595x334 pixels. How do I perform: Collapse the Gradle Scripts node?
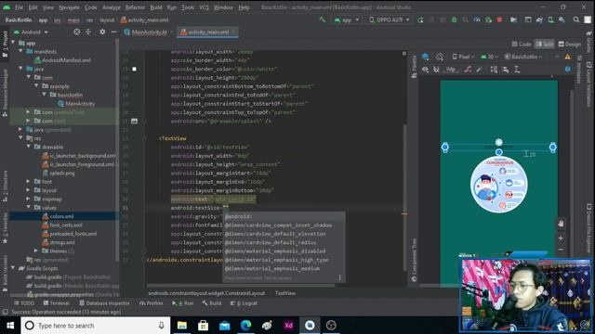[x=13, y=268]
